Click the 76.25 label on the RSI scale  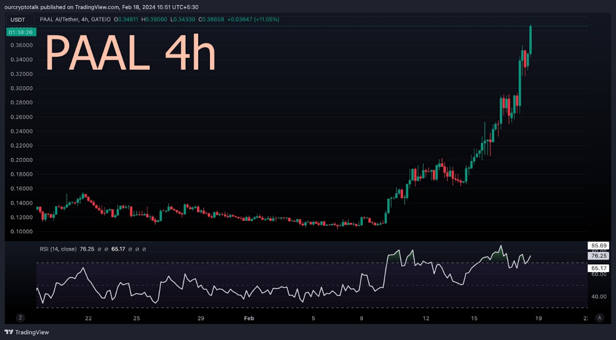coord(598,256)
